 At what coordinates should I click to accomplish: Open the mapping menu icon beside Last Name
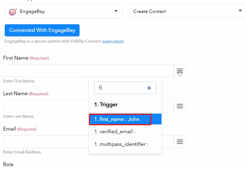180,106
